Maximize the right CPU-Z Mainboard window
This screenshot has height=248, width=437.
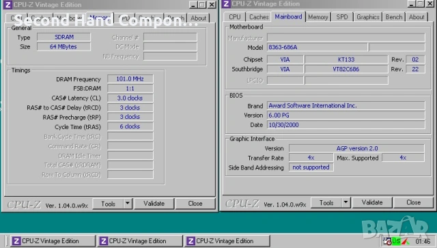421,3
